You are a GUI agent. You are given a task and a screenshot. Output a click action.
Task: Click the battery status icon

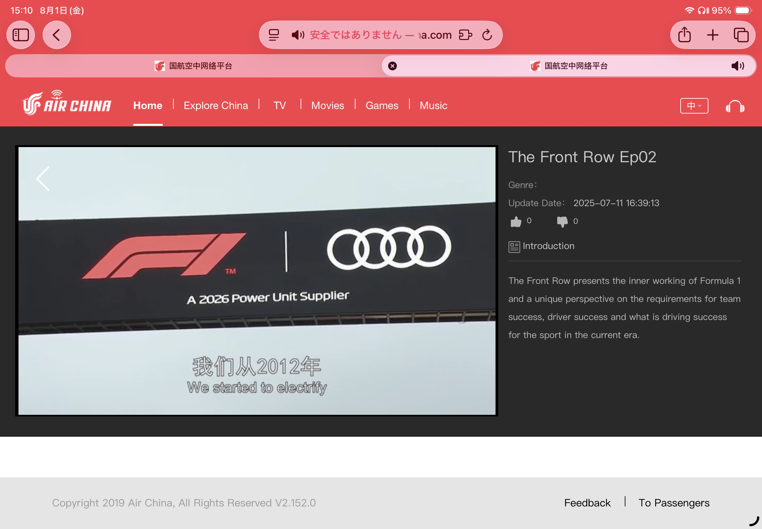(743, 10)
